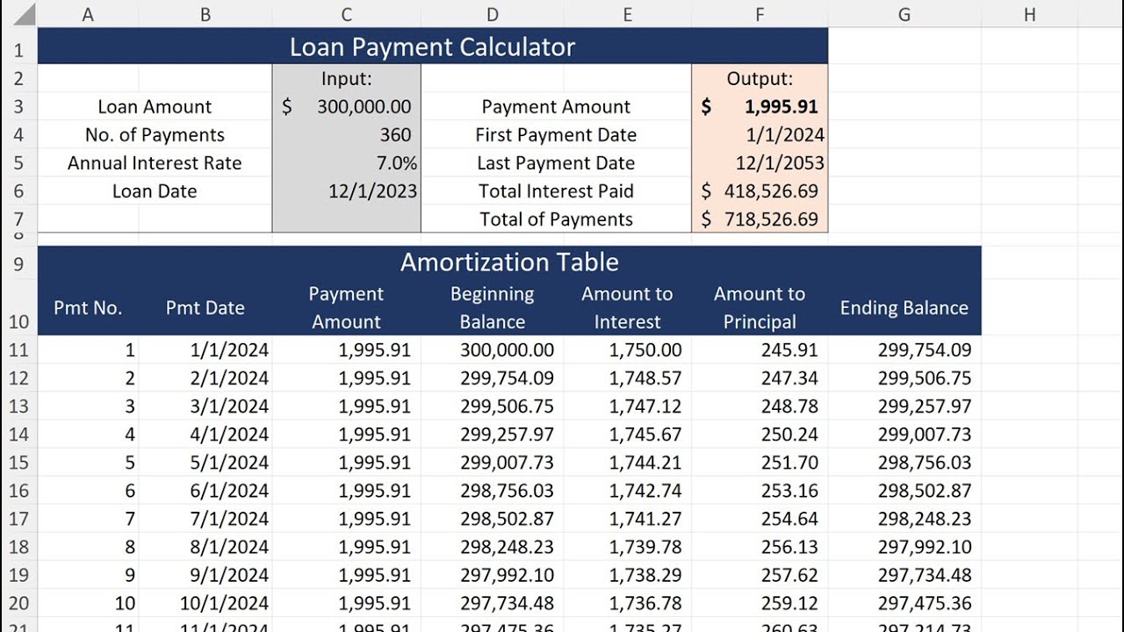Select the Amount to Principal header

pos(760,307)
